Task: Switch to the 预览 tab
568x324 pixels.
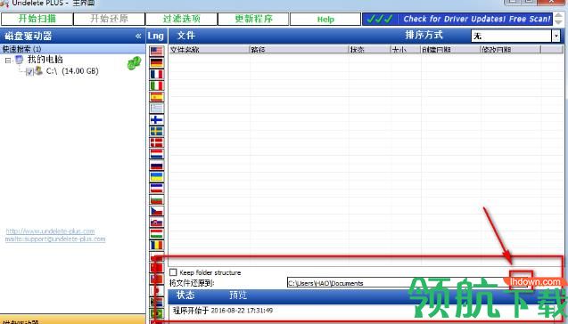Action: (x=238, y=296)
